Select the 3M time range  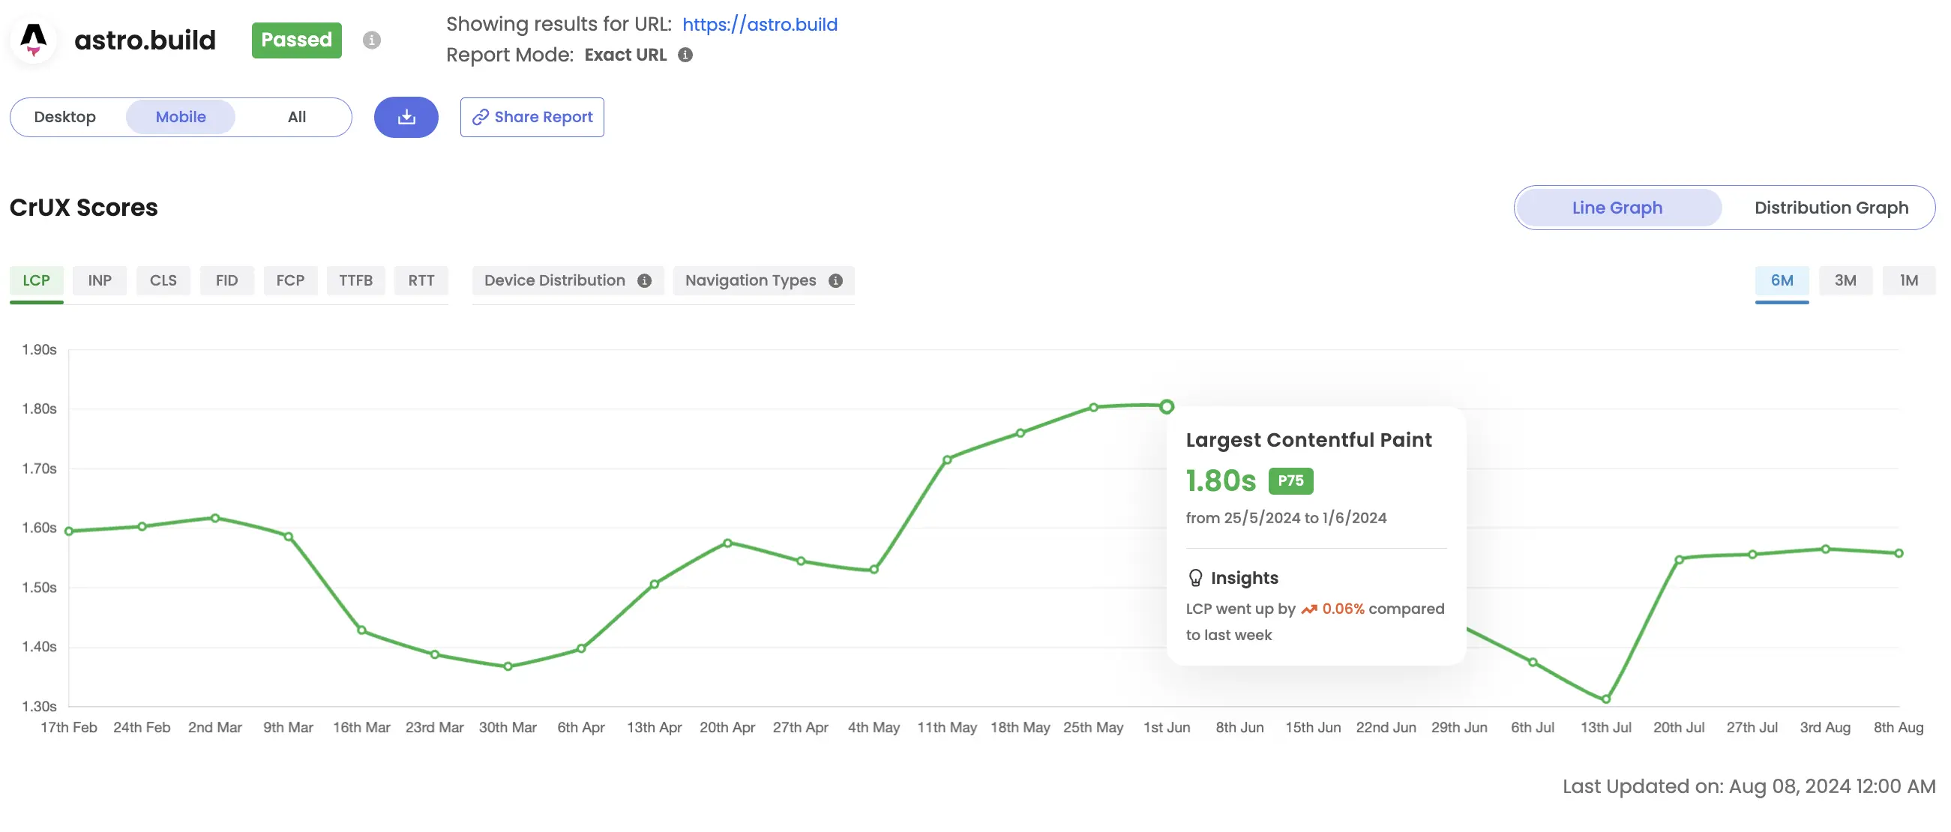click(x=1845, y=281)
